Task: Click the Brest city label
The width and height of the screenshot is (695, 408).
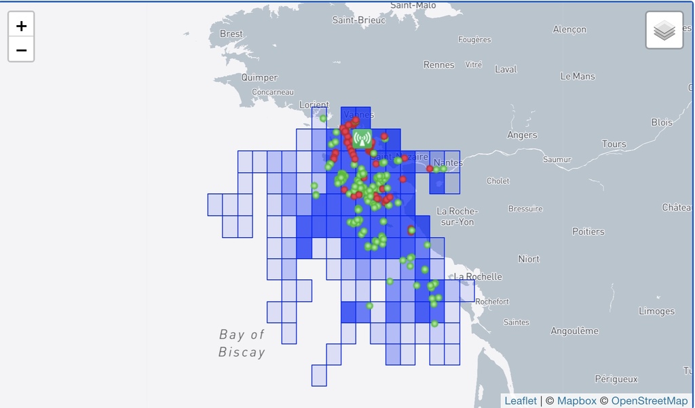Action: click(x=231, y=34)
